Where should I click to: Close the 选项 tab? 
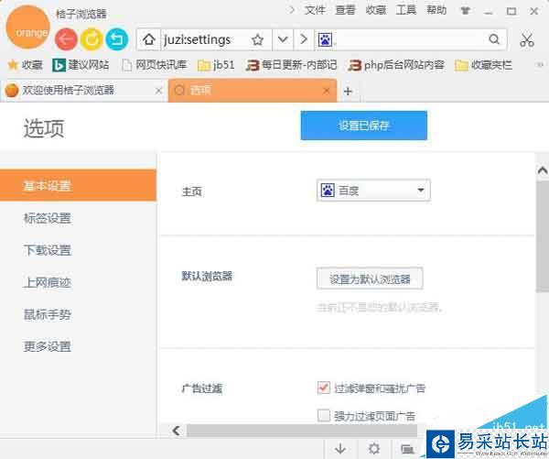pyautogui.click(x=327, y=91)
